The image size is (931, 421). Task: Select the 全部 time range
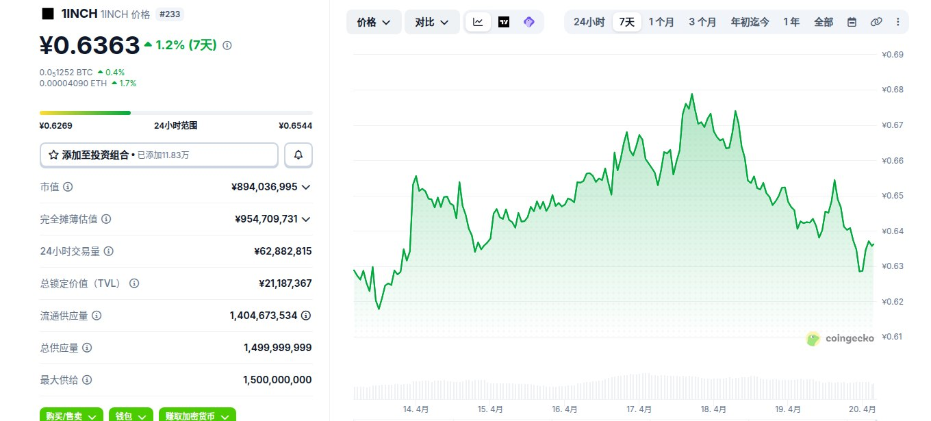pos(824,22)
